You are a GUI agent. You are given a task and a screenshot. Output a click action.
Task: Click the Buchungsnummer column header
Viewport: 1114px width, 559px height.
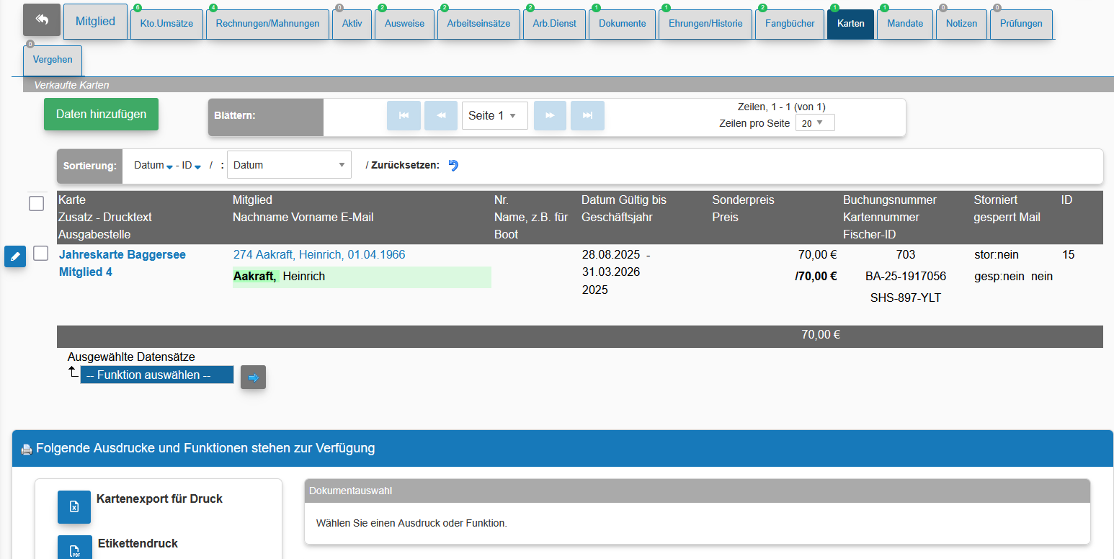click(890, 200)
